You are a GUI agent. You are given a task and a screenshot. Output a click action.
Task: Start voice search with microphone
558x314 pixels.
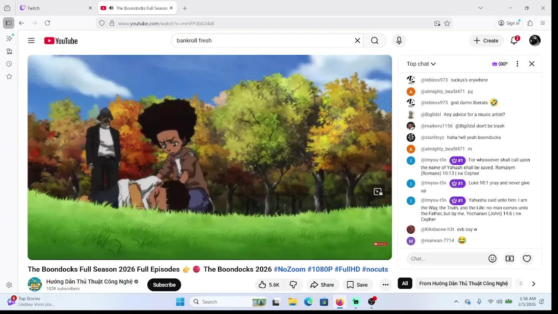coord(399,41)
